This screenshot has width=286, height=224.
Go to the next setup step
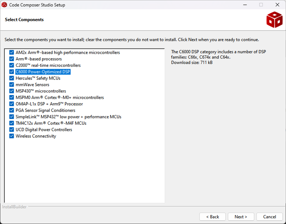[x=241, y=217]
